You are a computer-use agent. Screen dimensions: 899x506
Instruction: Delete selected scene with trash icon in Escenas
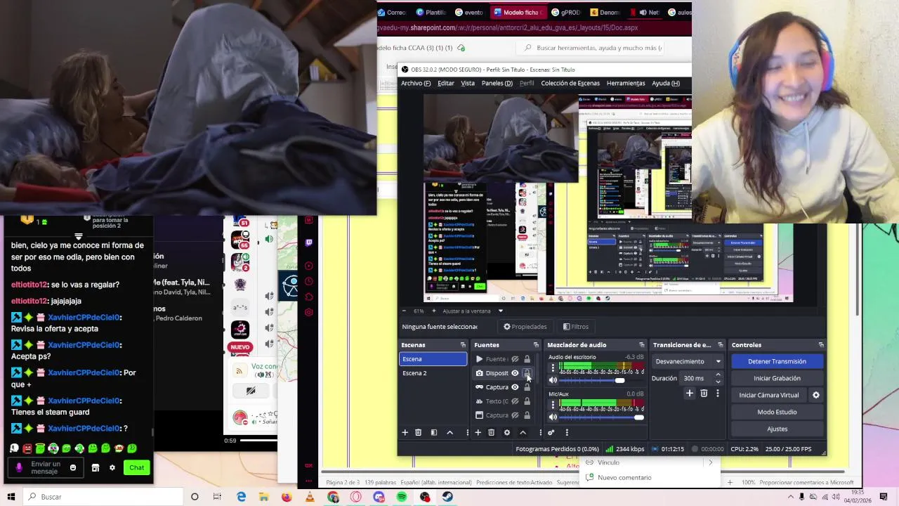coord(418,432)
